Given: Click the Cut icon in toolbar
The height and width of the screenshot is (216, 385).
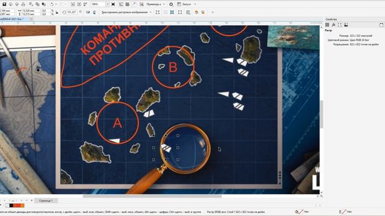Looking at the screenshot, I should [x=31, y=4].
